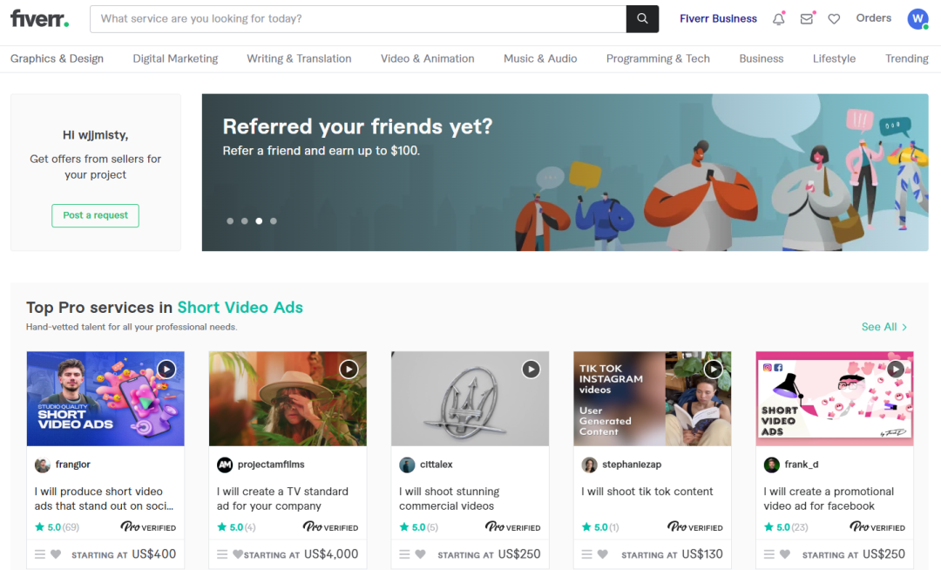941x570 pixels.
Task: Open Graphics & Design category
Action: click(57, 58)
